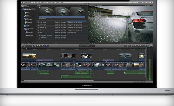Expand the ALEXA Sunset clip row
174x106 pixels.
point(37,22)
